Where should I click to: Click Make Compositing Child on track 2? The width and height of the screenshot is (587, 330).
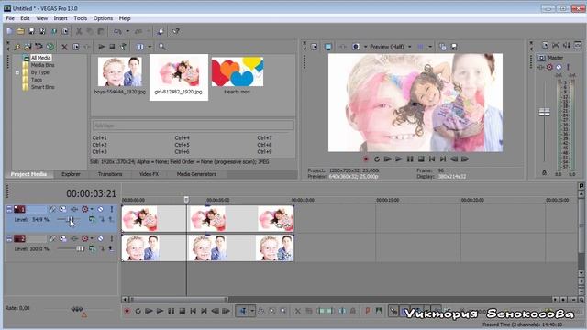102,248
